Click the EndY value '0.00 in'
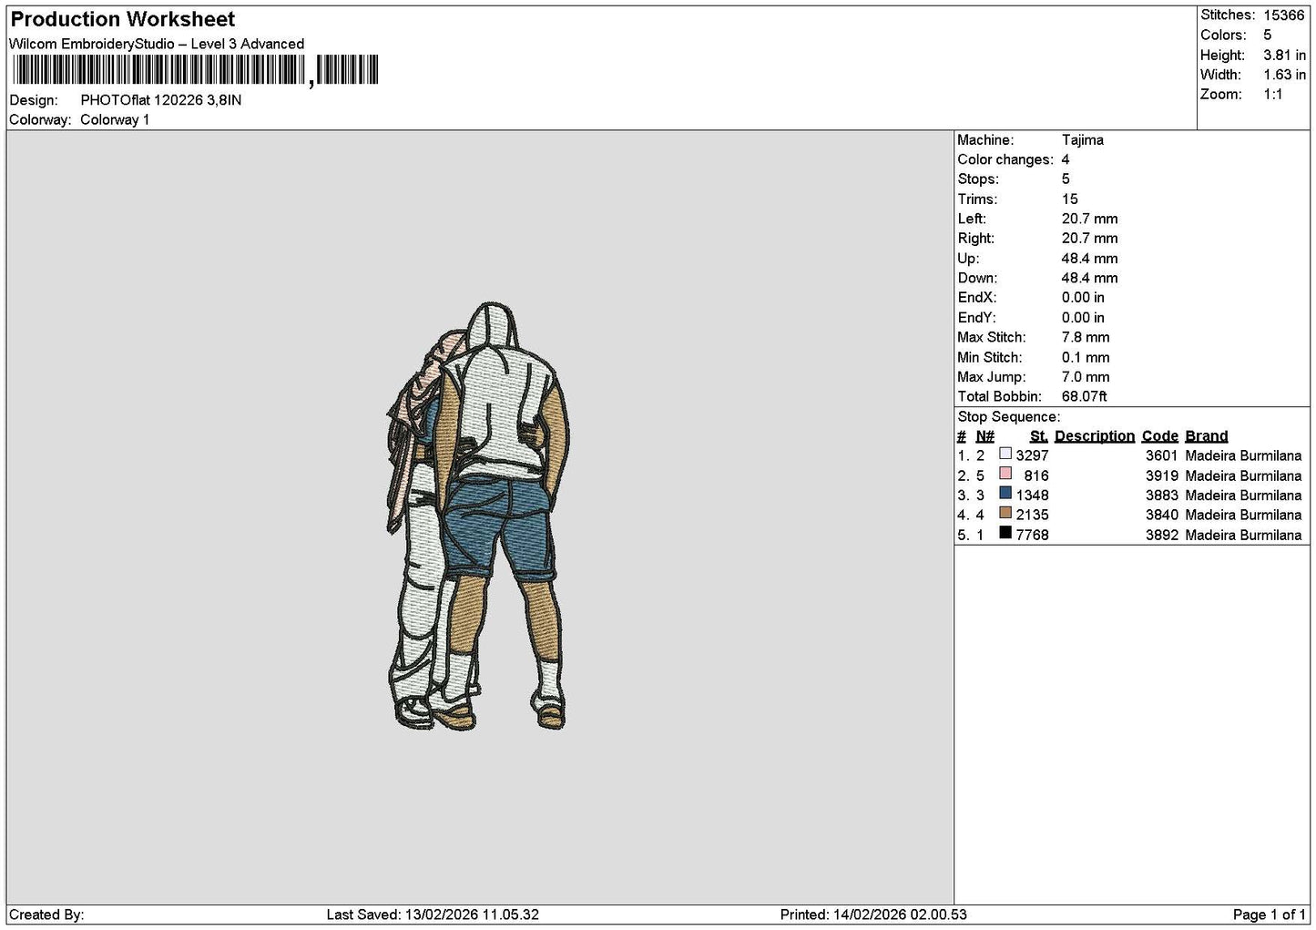The height and width of the screenshot is (930, 1316). 1083,318
